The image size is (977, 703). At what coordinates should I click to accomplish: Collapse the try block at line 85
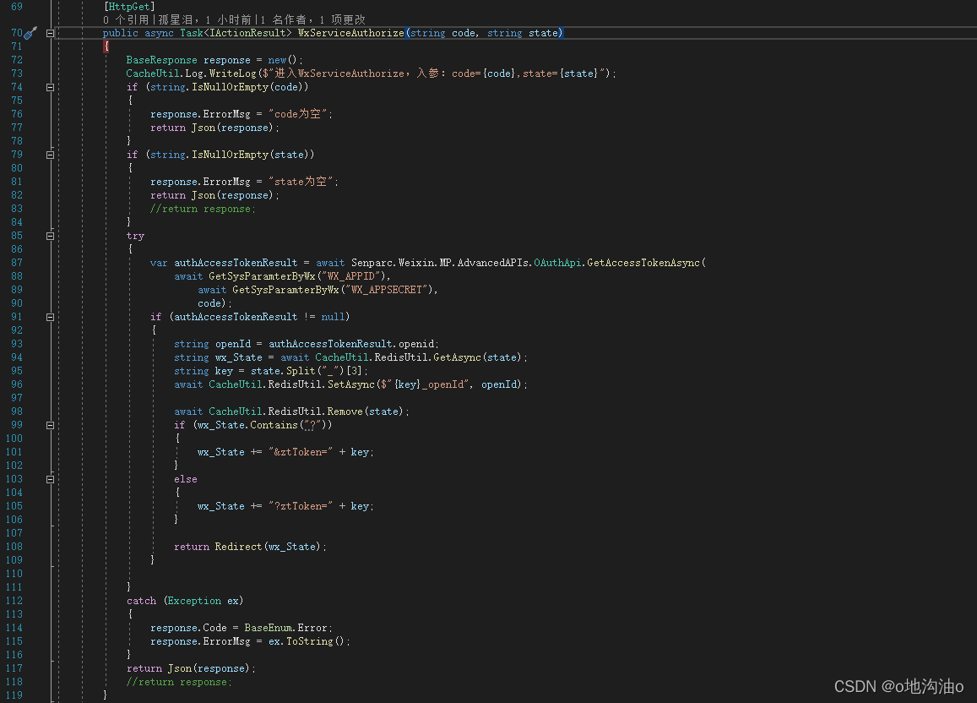tap(51, 236)
